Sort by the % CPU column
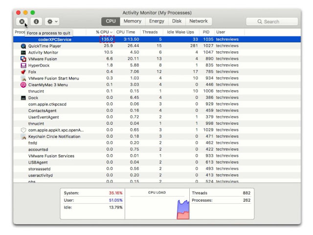The height and width of the screenshot is (235, 313). tap(104, 32)
